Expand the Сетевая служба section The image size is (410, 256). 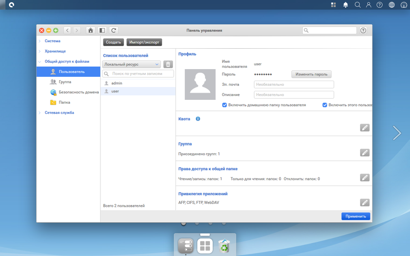pyautogui.click(x=59, y=113)
